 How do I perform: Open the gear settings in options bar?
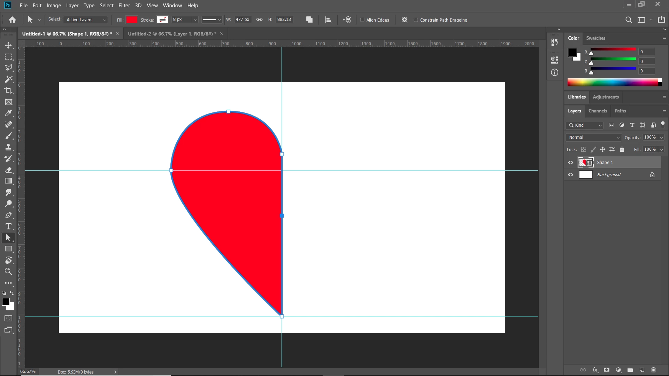tap(405, 20)
